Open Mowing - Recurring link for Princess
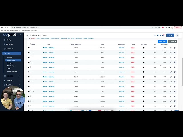183x137 pixels. pos(48,48)
